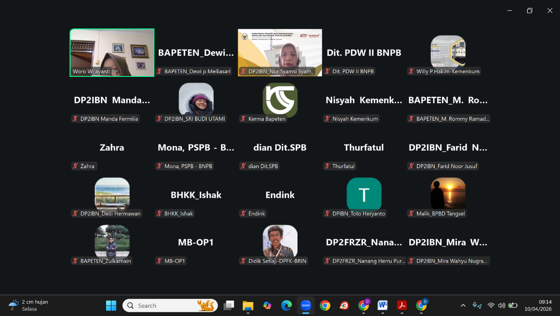Select the DP2IBN_Nur Syamsi video tile

tap(280, 52)
